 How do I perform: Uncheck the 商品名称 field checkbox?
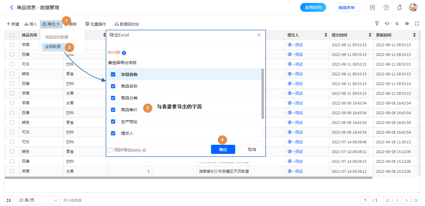pyautogui.click(x=113, y=86)
